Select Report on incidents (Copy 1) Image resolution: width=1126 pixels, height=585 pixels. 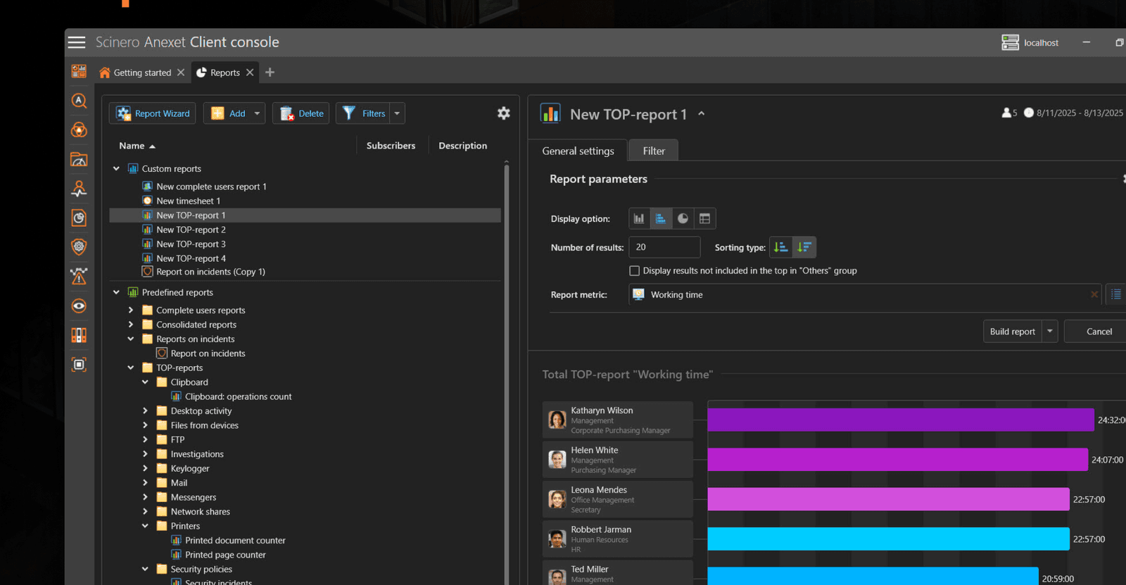tap(210, 272)
